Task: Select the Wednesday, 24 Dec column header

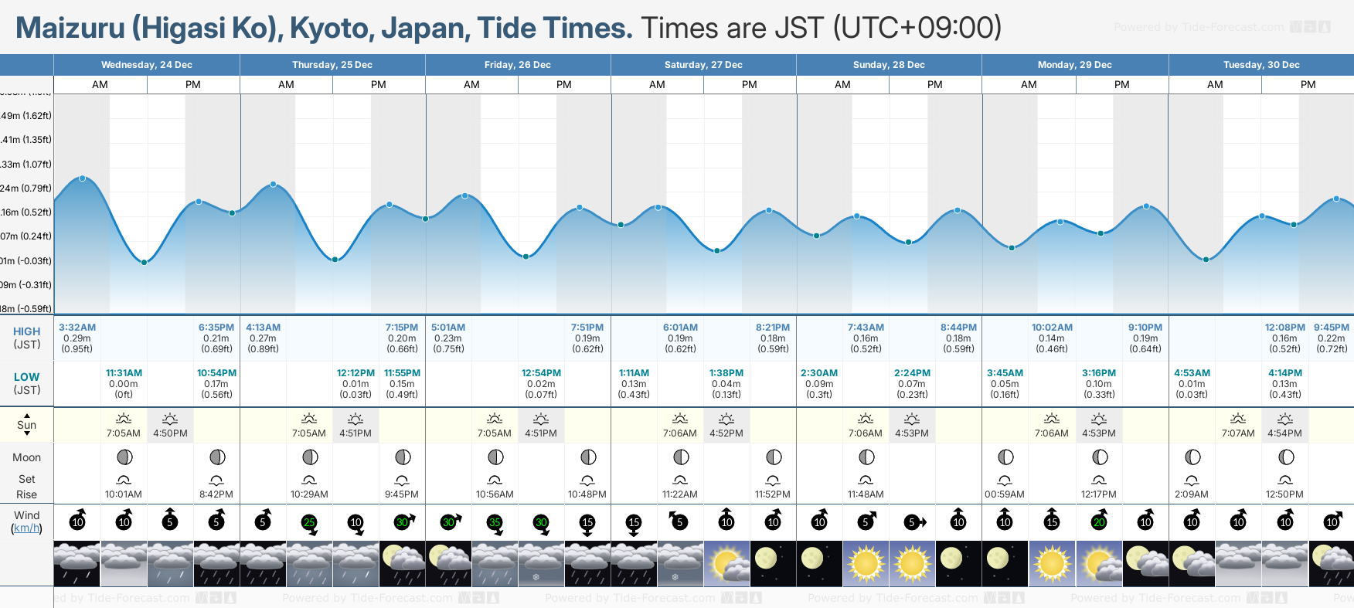Action: 147,65
